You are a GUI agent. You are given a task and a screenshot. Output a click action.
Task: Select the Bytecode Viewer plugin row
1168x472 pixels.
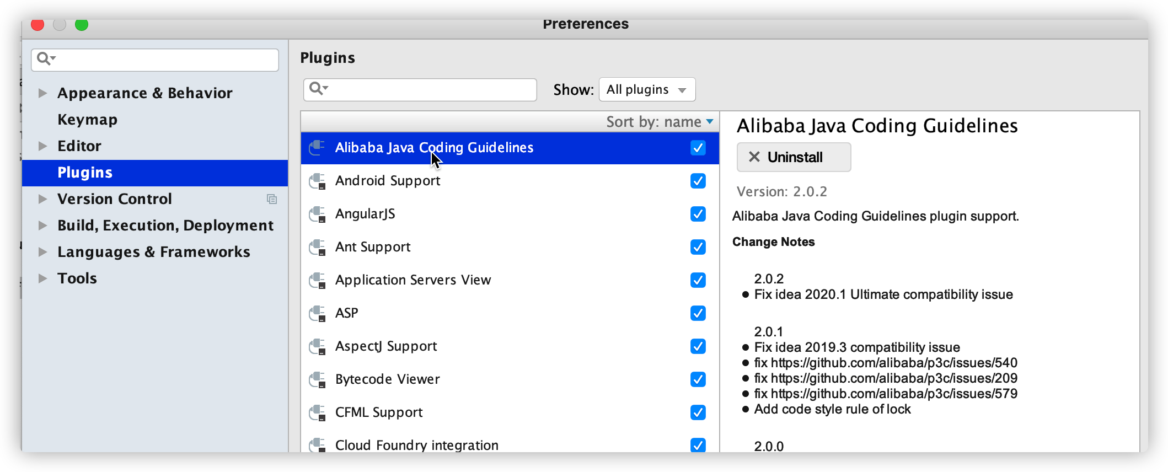pyautogui.click(x=510, y=379)
